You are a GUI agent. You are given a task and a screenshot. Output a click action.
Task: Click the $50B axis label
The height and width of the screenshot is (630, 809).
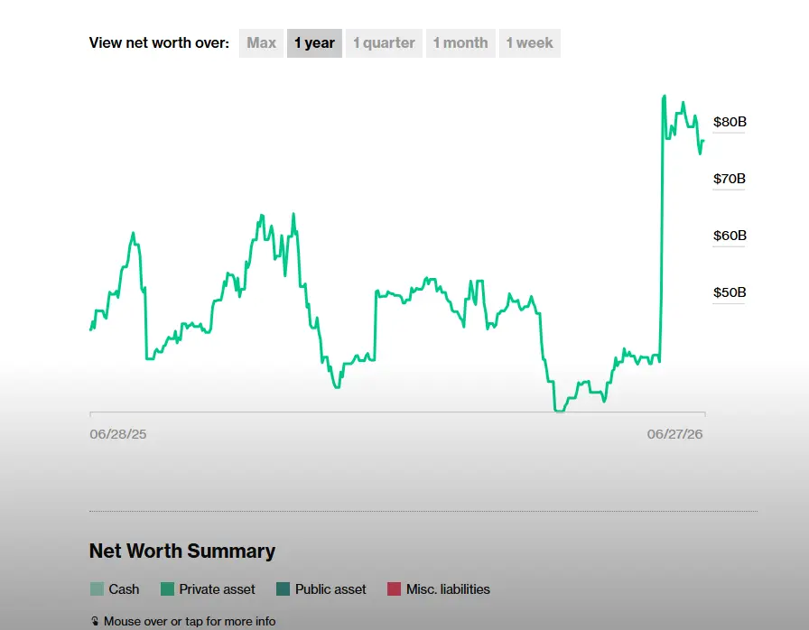point(730,292)
